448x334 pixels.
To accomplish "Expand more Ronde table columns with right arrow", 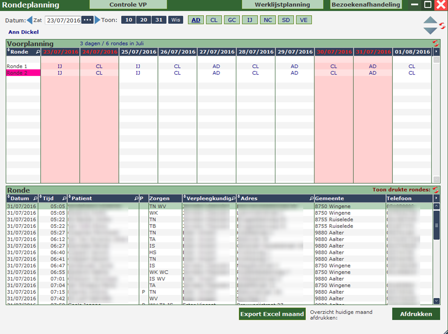I will 436,199.
